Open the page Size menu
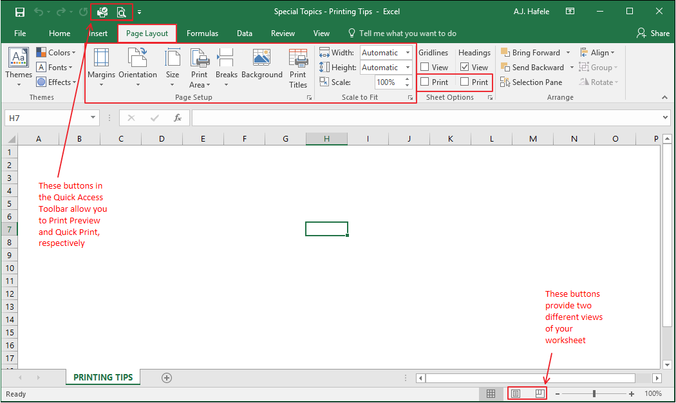This screenshot has height=403, width=676. tap(173, 67)
